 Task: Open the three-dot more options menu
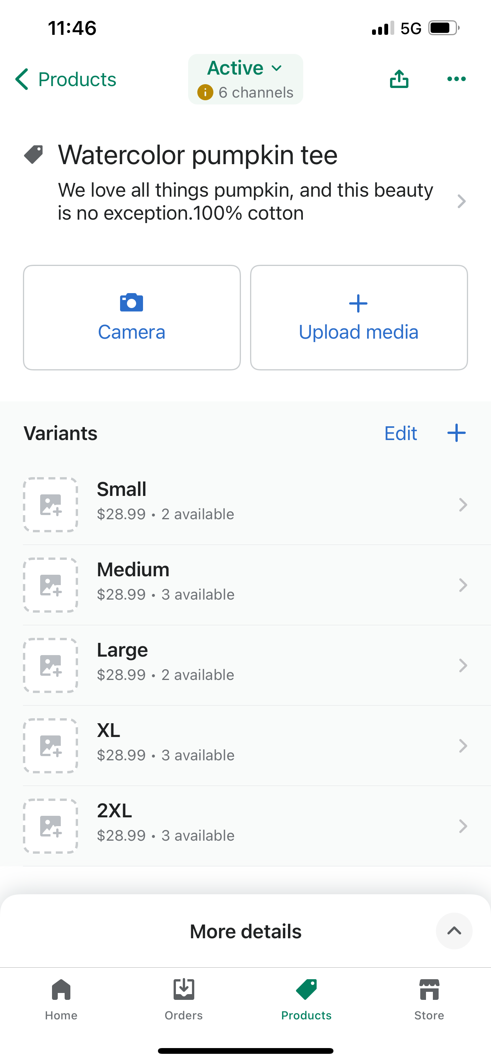pyautogui.click(x=456, y=79)
